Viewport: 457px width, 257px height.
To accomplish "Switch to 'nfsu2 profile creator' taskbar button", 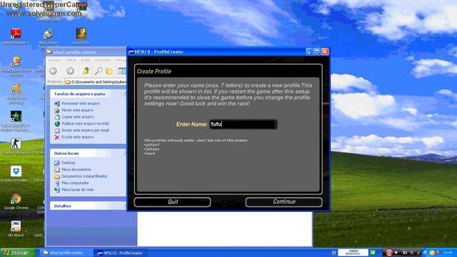I will (66, 253).
